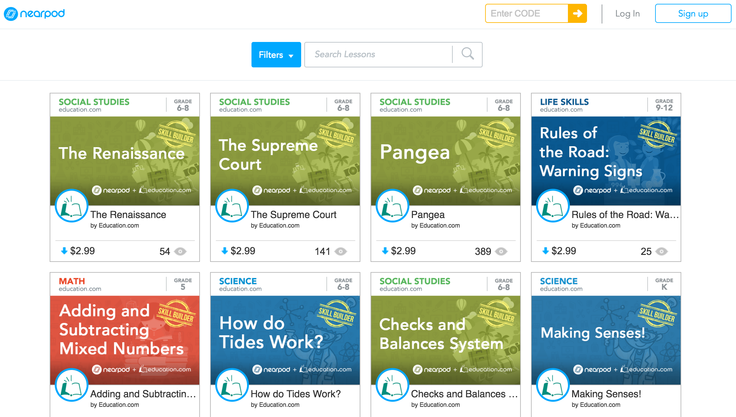Click the GRADE 5 label
Viewport: 736px width, 417px height.
tap(183, 284)
